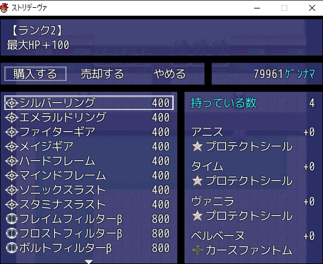Screen dimensions: 323x264
Task: Choose やめる to leave the shop
Action: 169,74
